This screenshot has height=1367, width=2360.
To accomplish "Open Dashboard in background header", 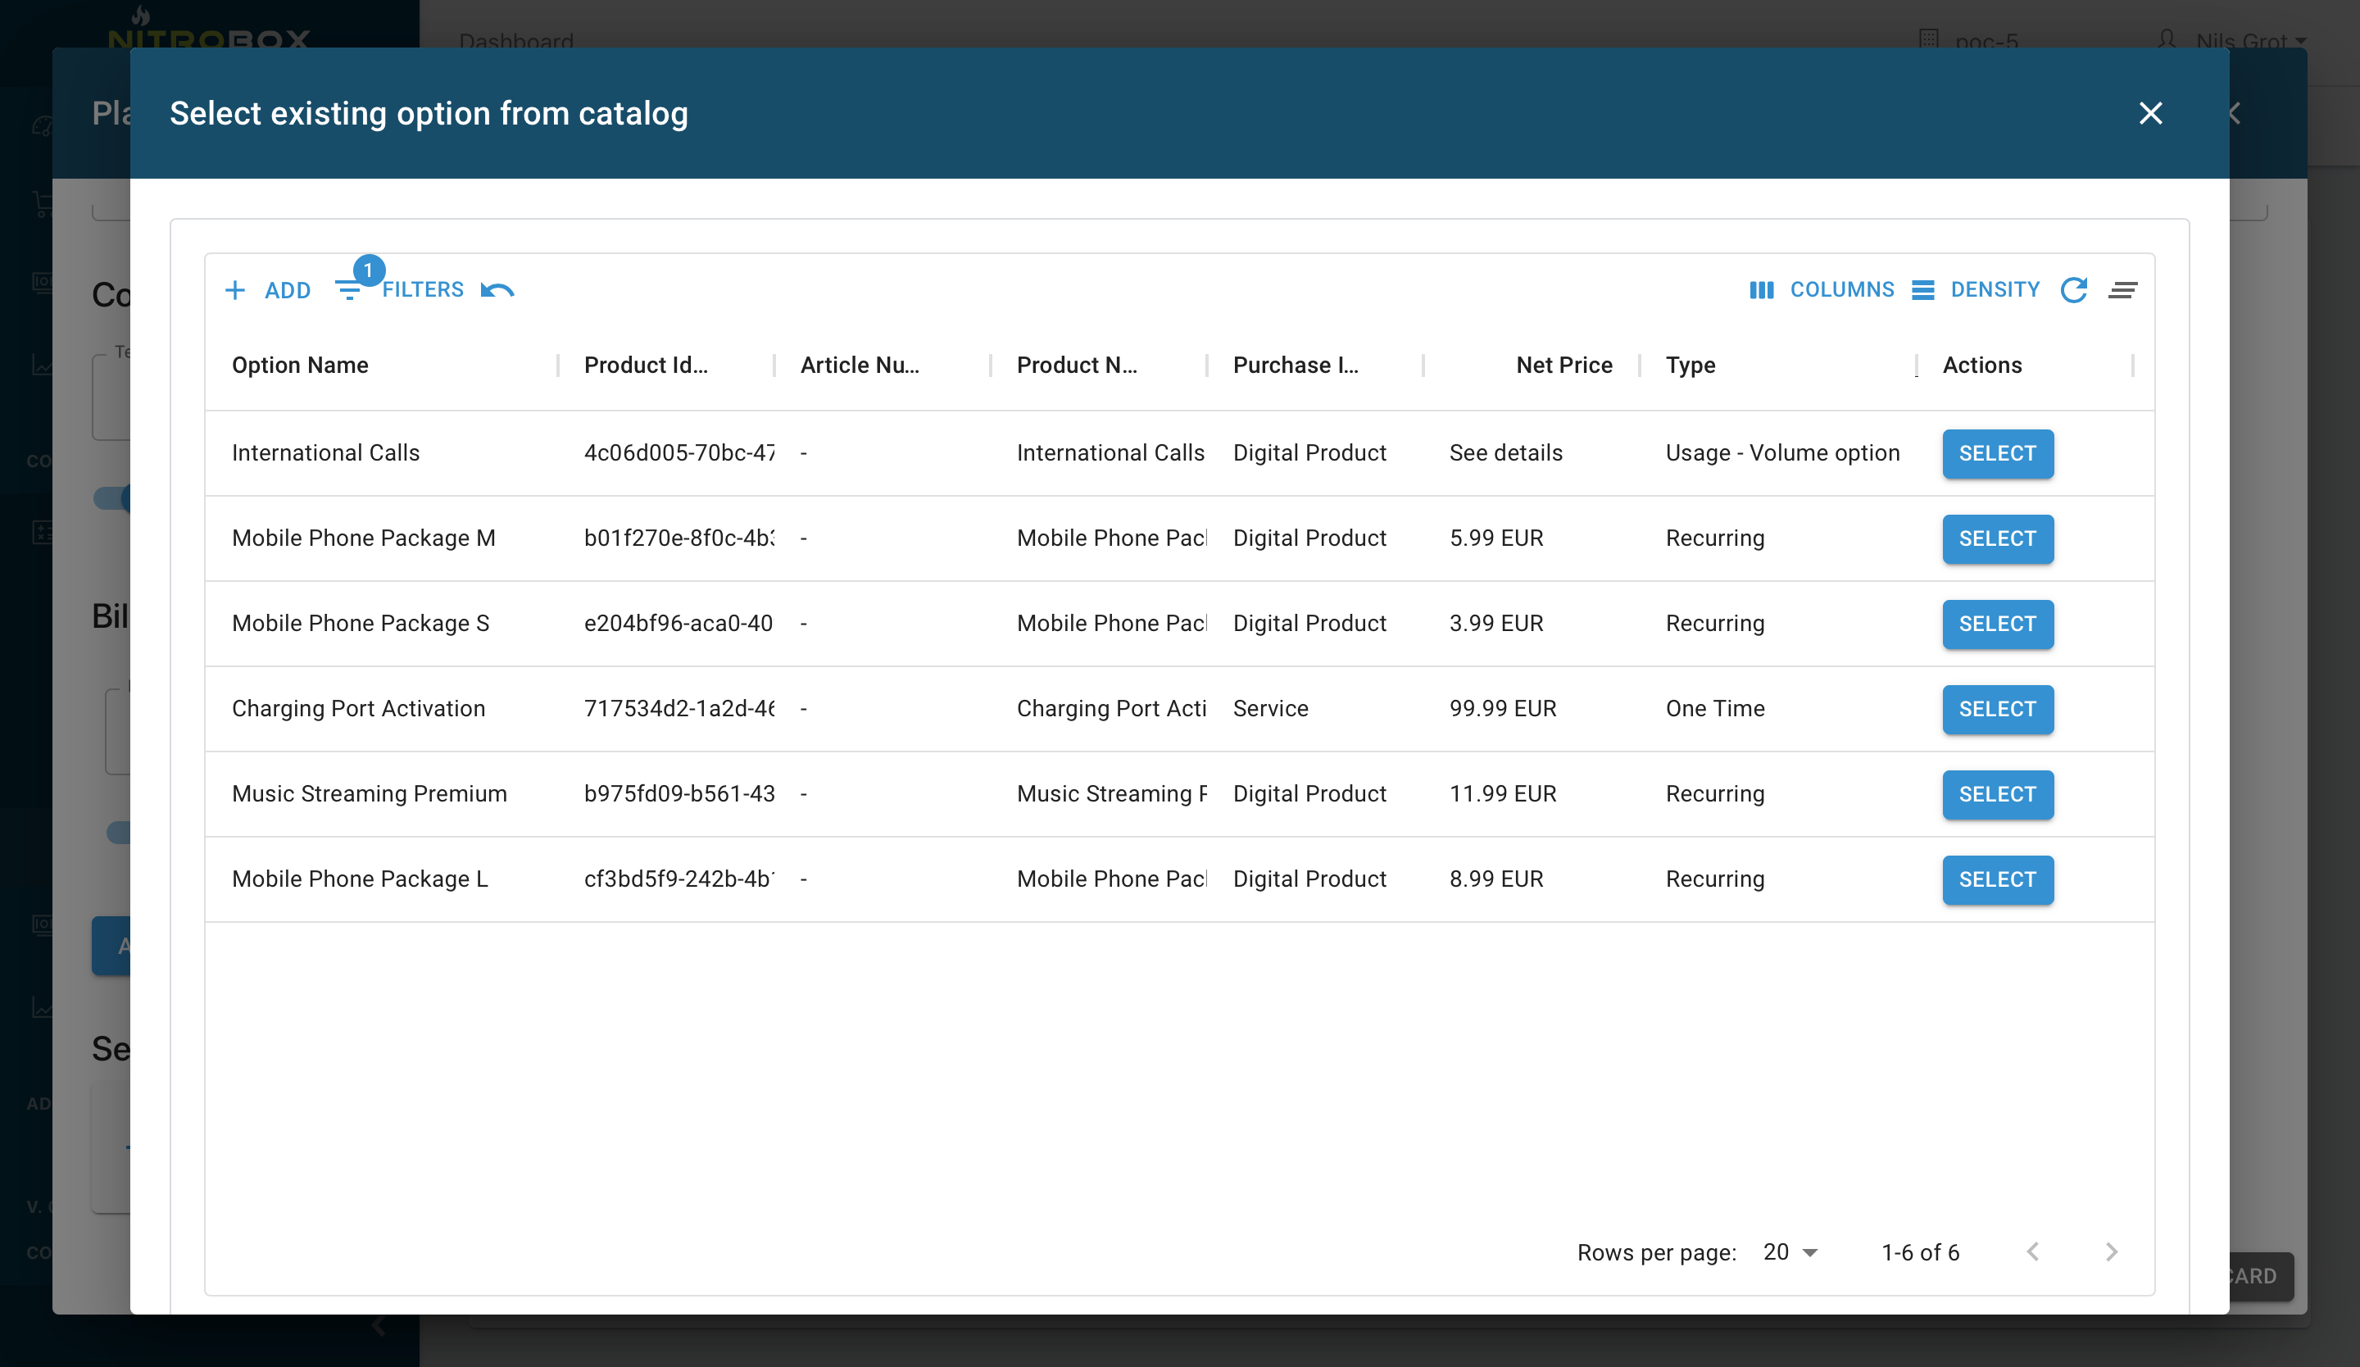I will click(517, 41).
